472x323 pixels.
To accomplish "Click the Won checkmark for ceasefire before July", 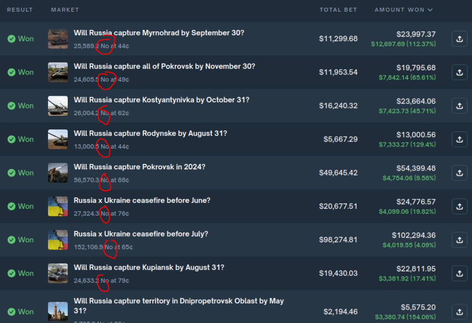I will tap(12, 240).
